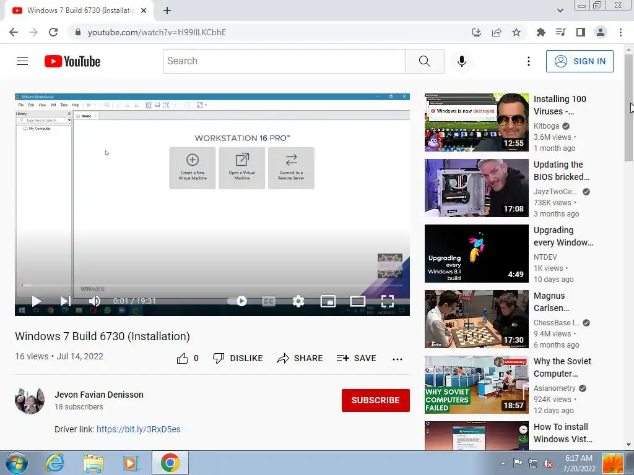The height and width of the screenshot is (475, 634).
Task: Show hidden tray icons arrow
Action: tap(503, 463)
